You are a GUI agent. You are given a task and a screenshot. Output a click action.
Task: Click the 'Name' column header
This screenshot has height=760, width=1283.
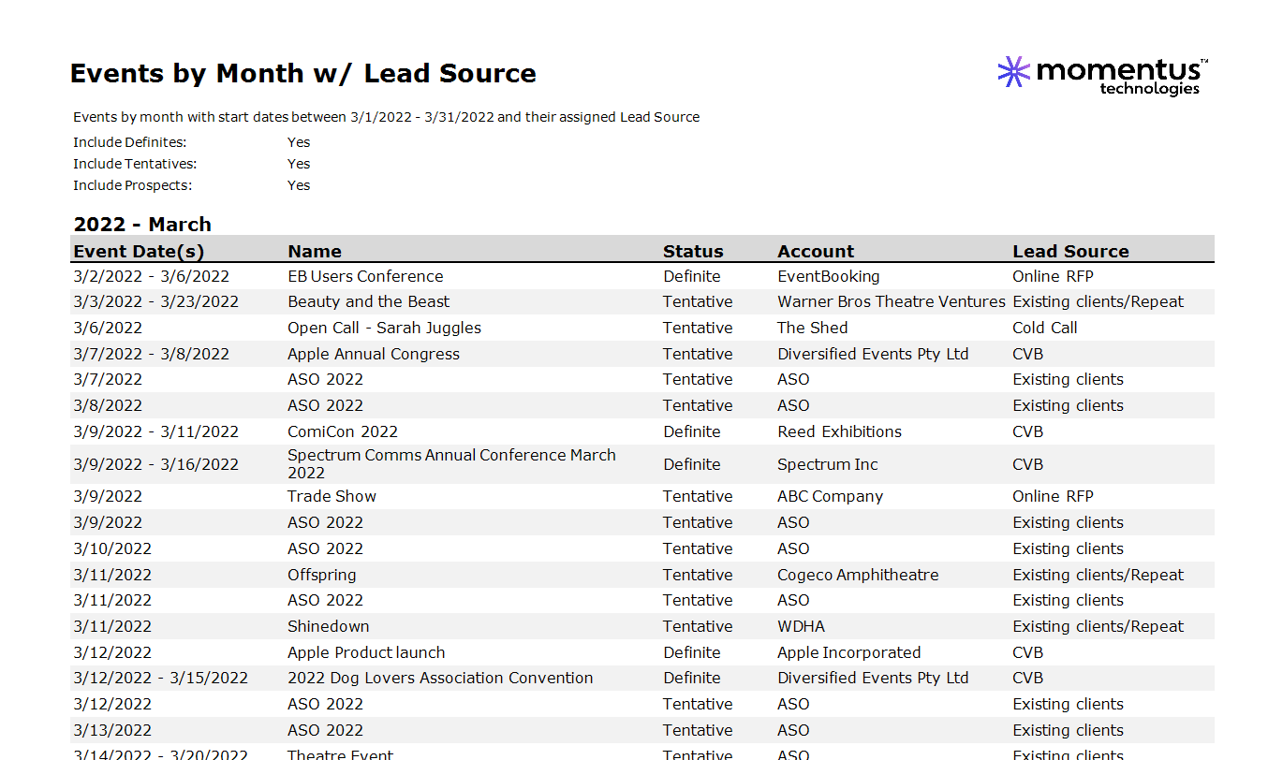pos(315,251)
